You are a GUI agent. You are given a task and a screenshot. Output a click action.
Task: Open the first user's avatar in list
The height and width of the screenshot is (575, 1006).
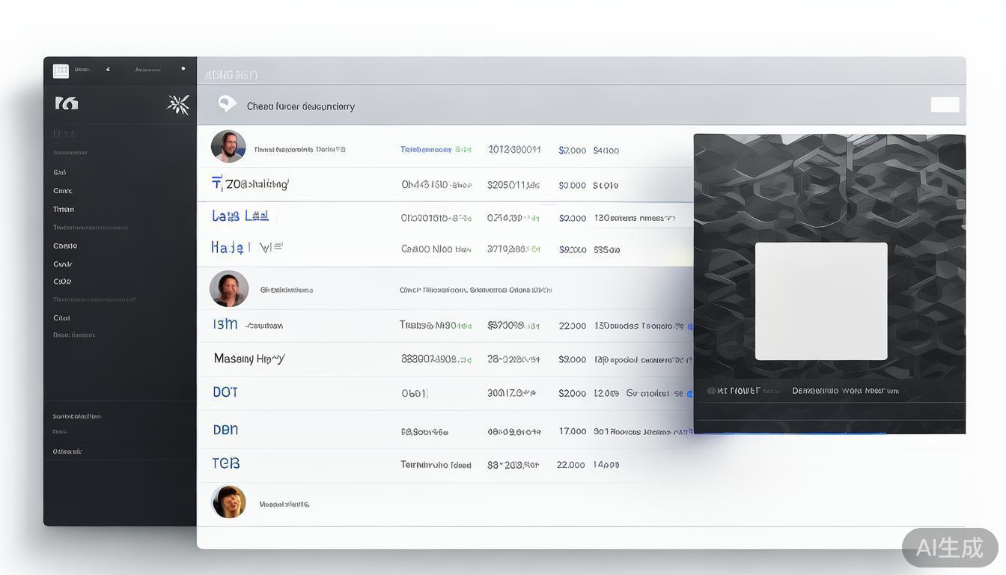pos(228,147)
